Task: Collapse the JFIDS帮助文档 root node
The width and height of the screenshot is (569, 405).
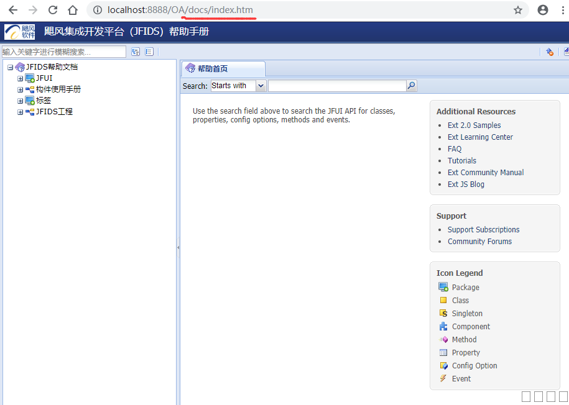Action: 10,67
